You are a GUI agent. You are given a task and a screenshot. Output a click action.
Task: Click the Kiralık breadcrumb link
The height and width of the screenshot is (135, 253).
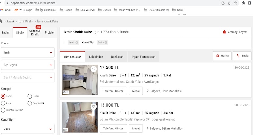tap(11, 21)
